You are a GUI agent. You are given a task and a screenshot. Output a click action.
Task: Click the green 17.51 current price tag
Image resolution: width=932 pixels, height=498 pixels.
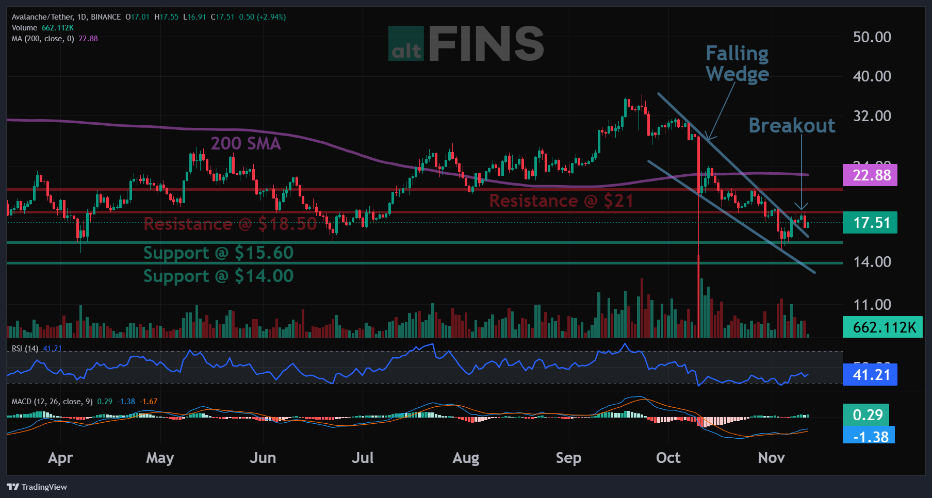pos(870,223)
